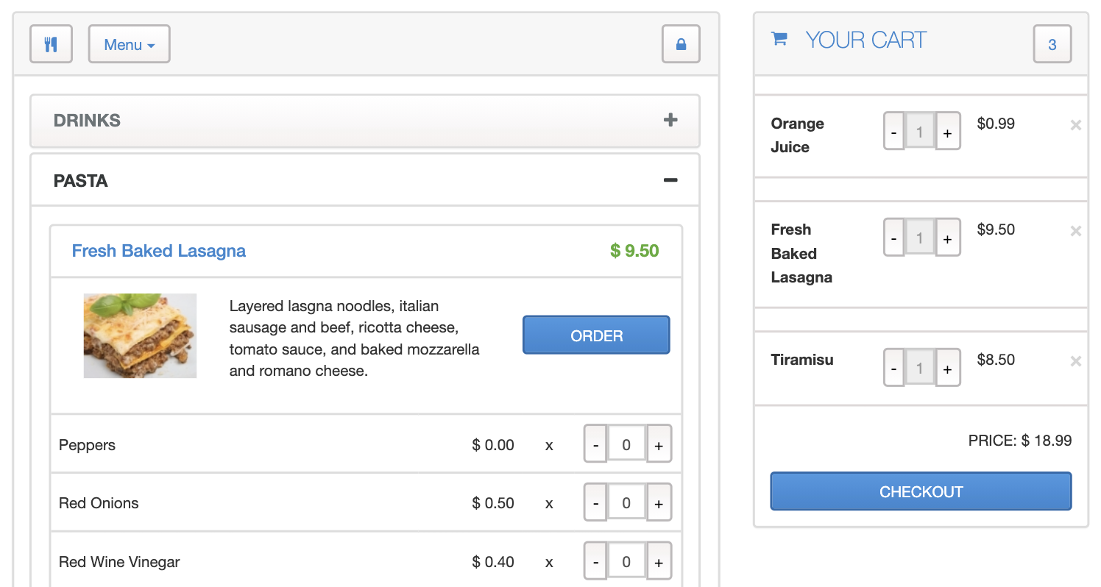Open the Menu dropdown
This screenshot has height=587, width=1101.
[x=130, y=44]
